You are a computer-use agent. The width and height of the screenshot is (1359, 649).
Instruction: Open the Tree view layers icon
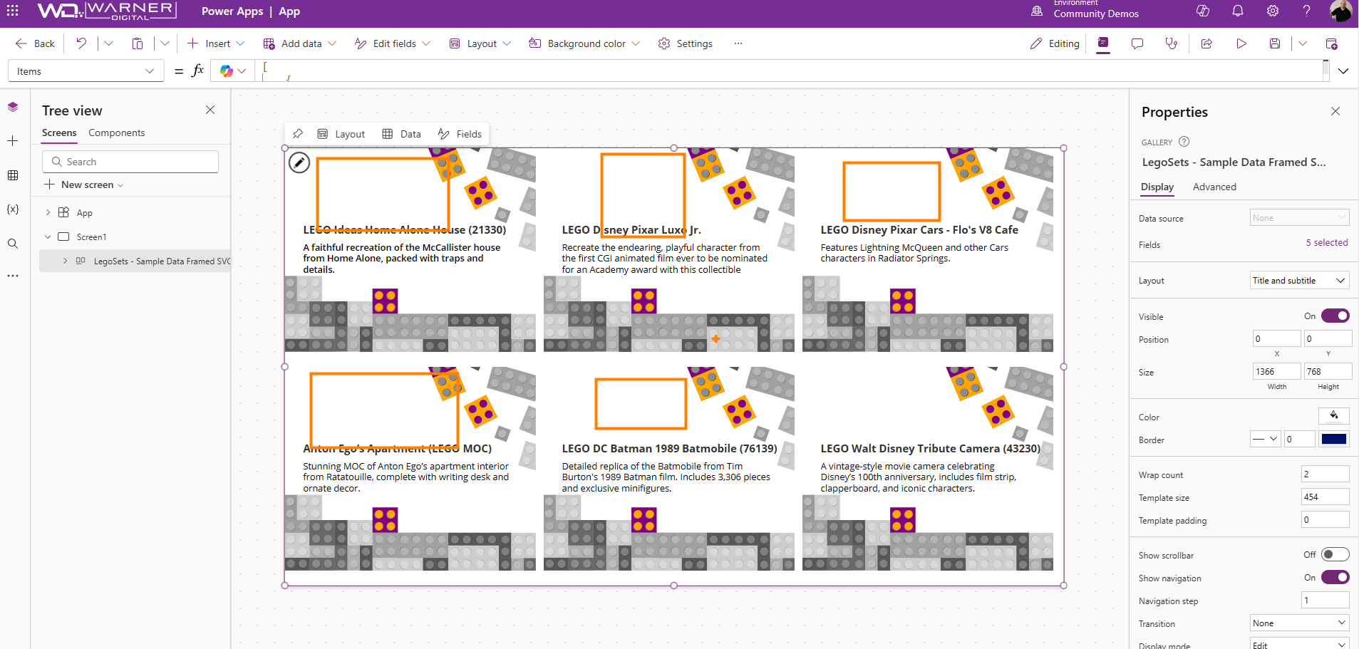(x=13, y=107)
